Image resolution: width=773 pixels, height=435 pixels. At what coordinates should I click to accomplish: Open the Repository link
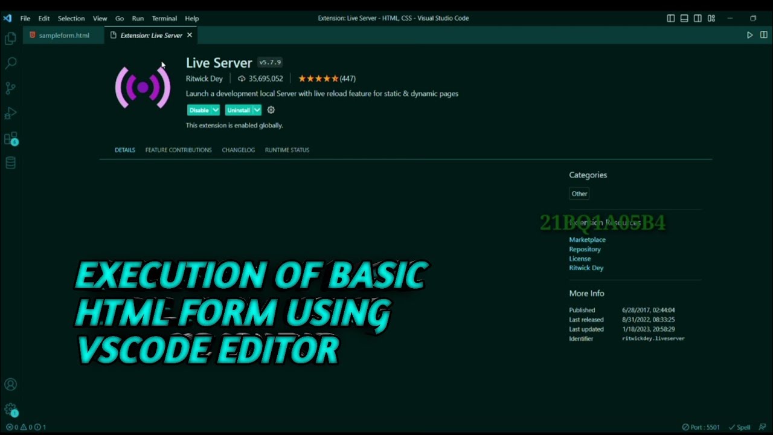point(585,249)
